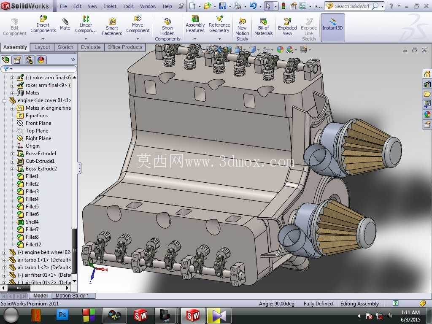The image size is (432, 324).
Task: Start a New Motion Study
Action: click(242, 29)
